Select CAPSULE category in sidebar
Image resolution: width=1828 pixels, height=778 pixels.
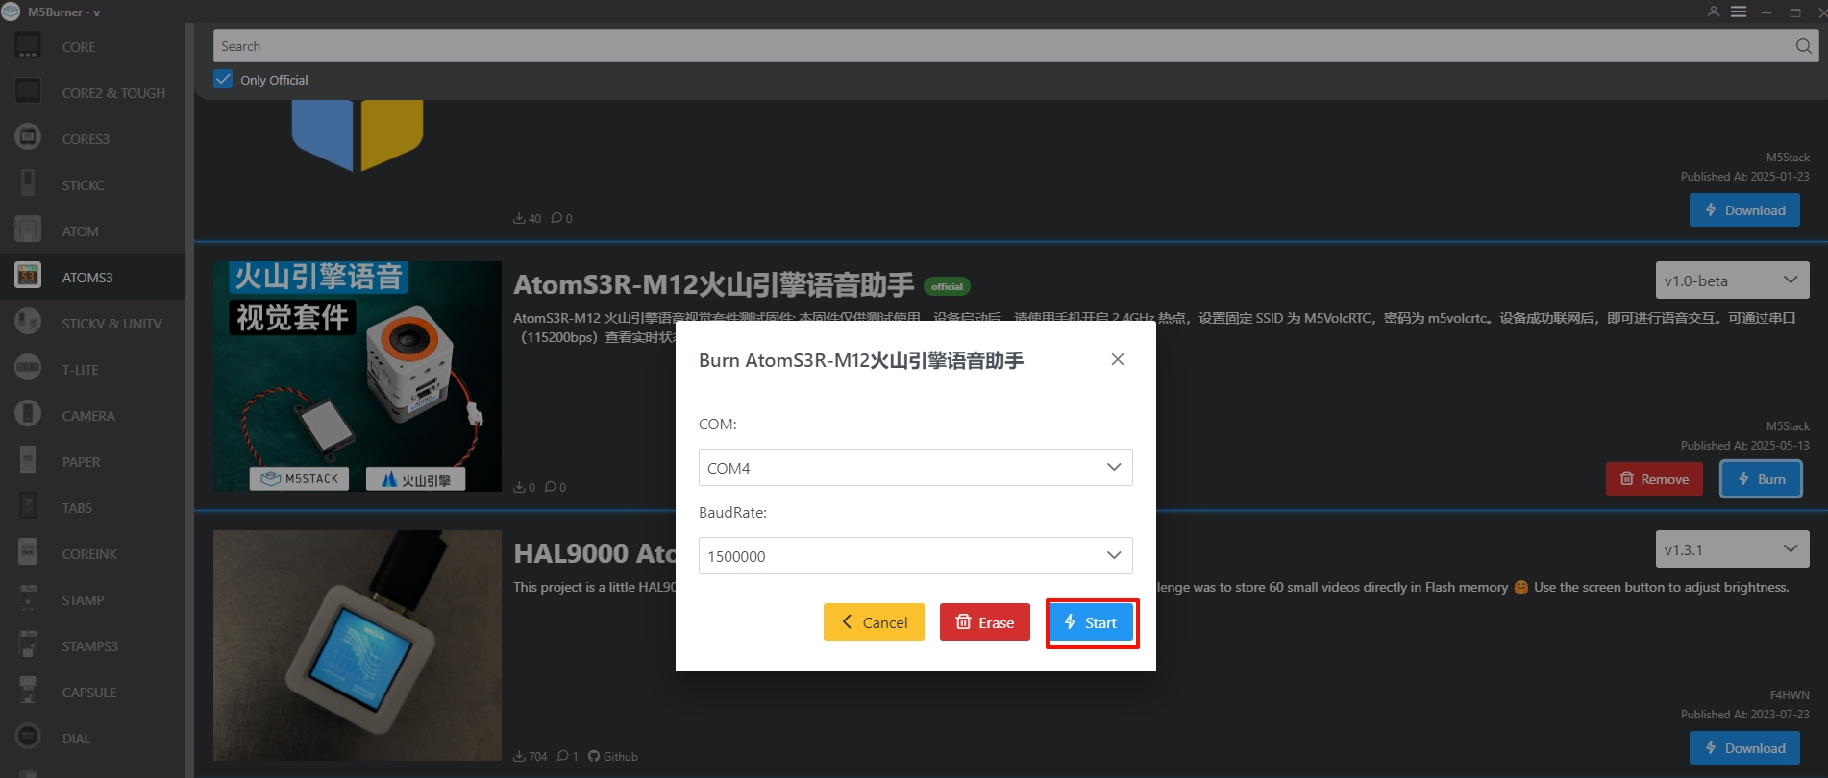[92, 692]
